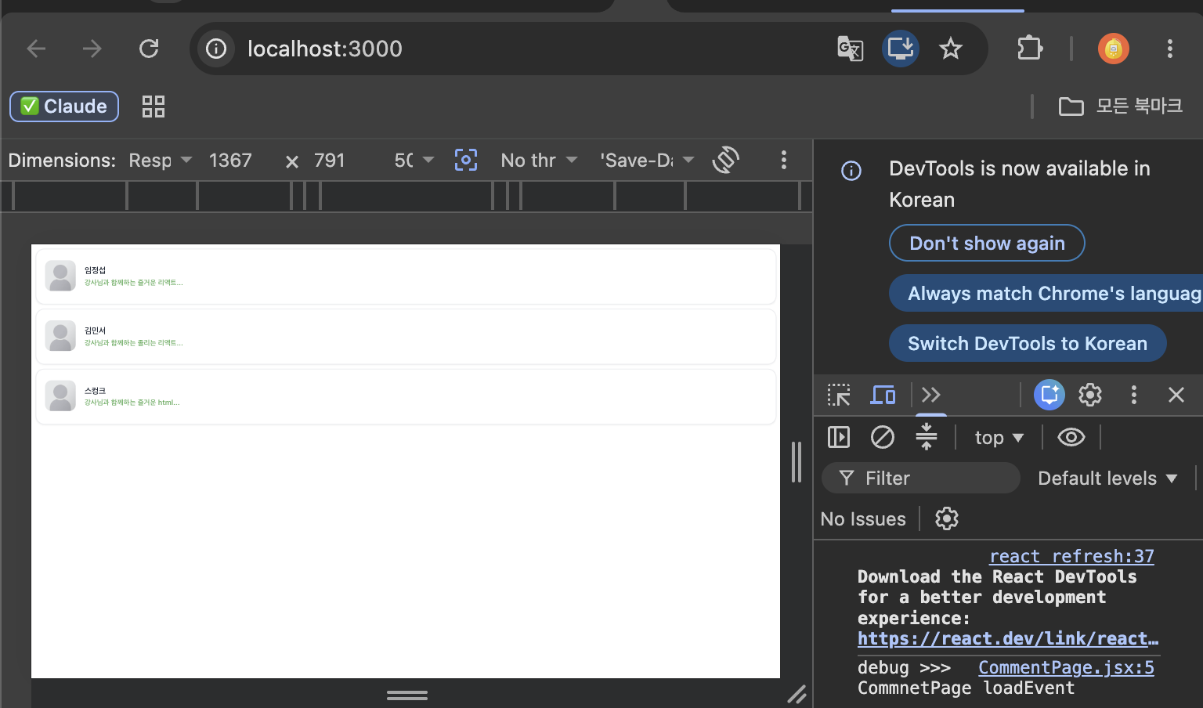Open the apps grid shortcut in bookmarks bar

(154, 107)
